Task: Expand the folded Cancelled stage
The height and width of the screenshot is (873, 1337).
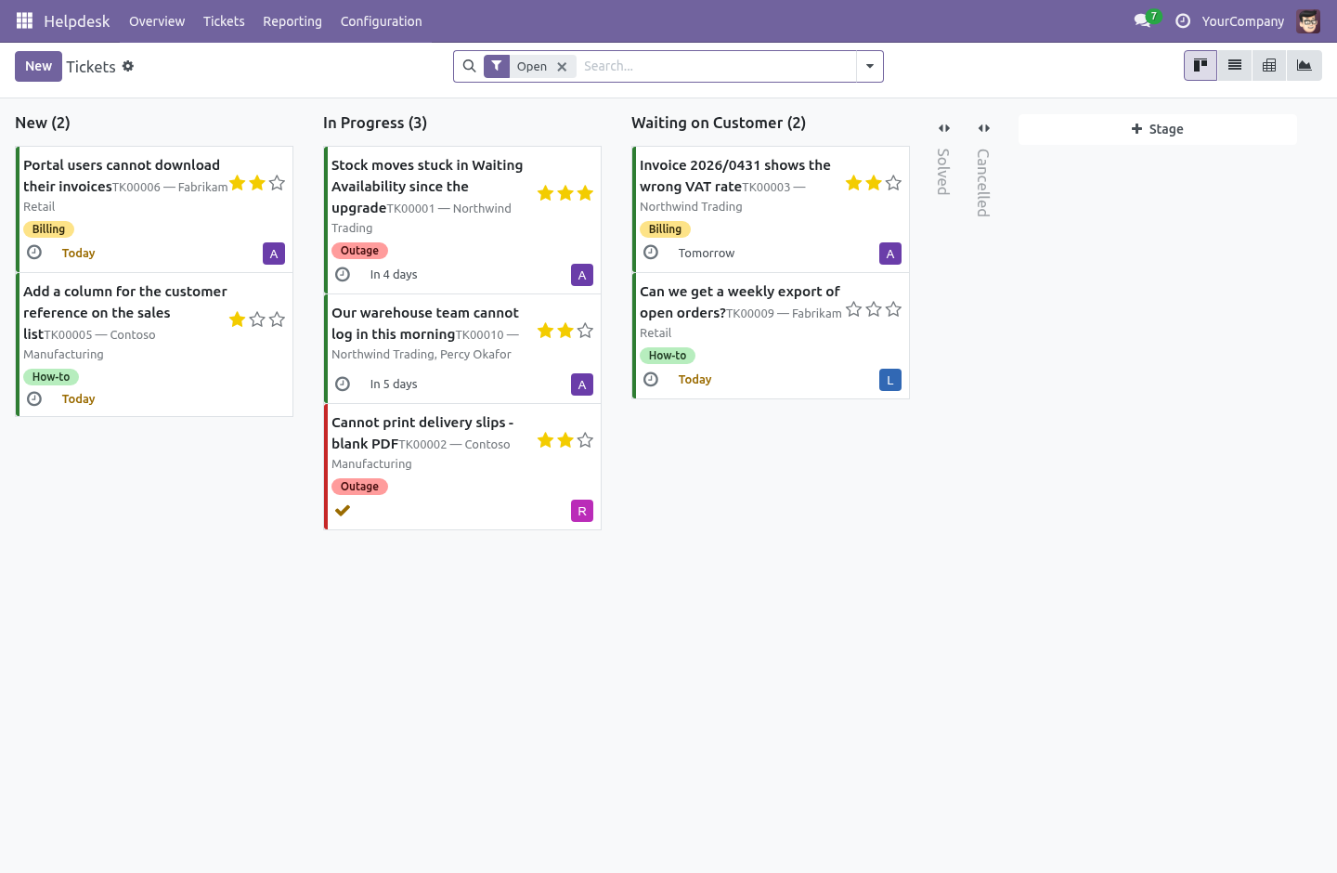Action: tap(984, 128)
